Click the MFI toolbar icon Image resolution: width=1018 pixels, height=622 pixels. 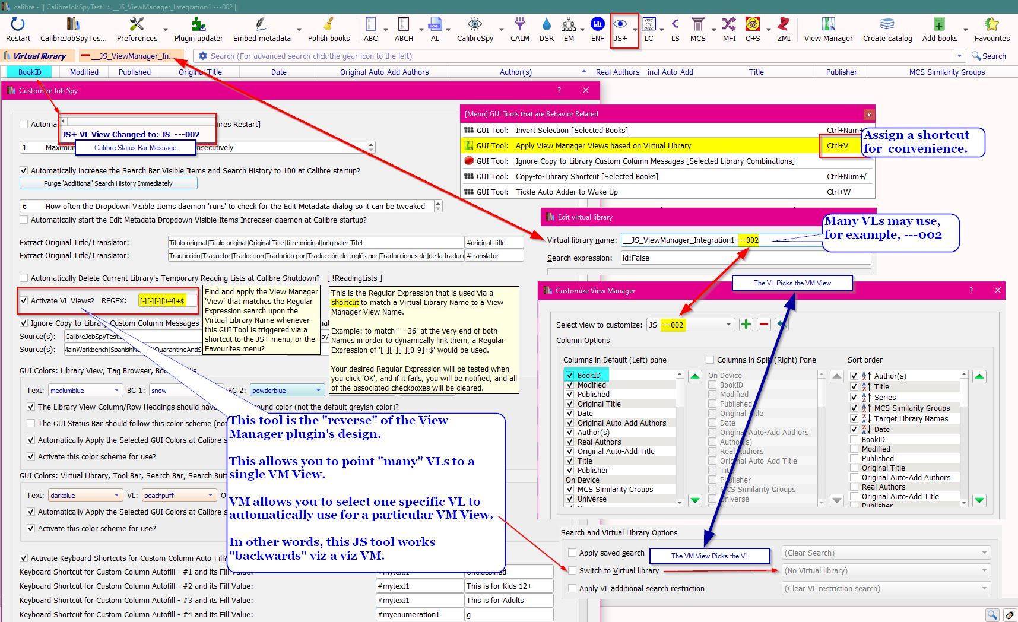(729, 30)
